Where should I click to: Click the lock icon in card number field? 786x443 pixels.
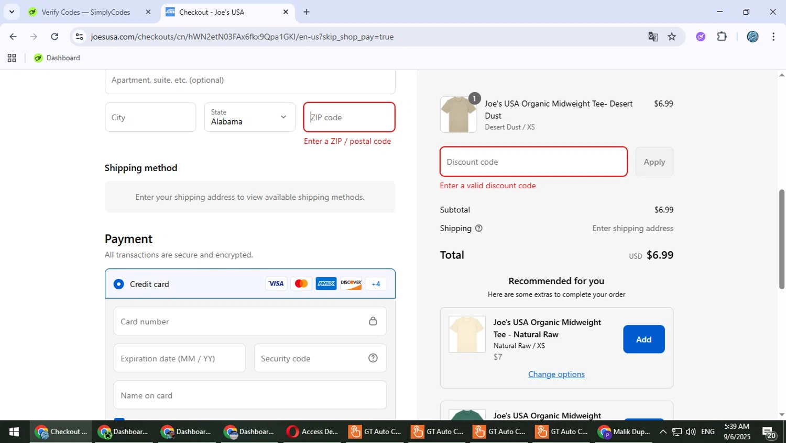tap(373, 321)
